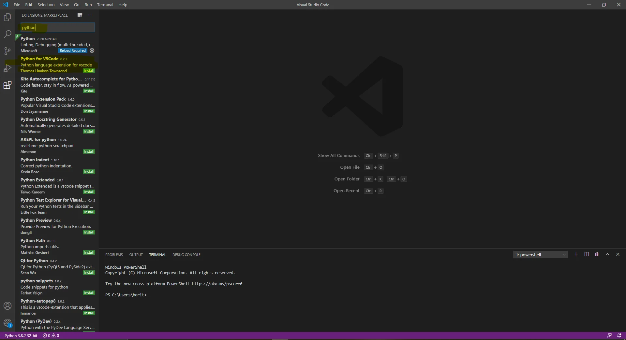626x340 pixels.
Task: Open the Python Indent entry title
Action: pos(35,160)
